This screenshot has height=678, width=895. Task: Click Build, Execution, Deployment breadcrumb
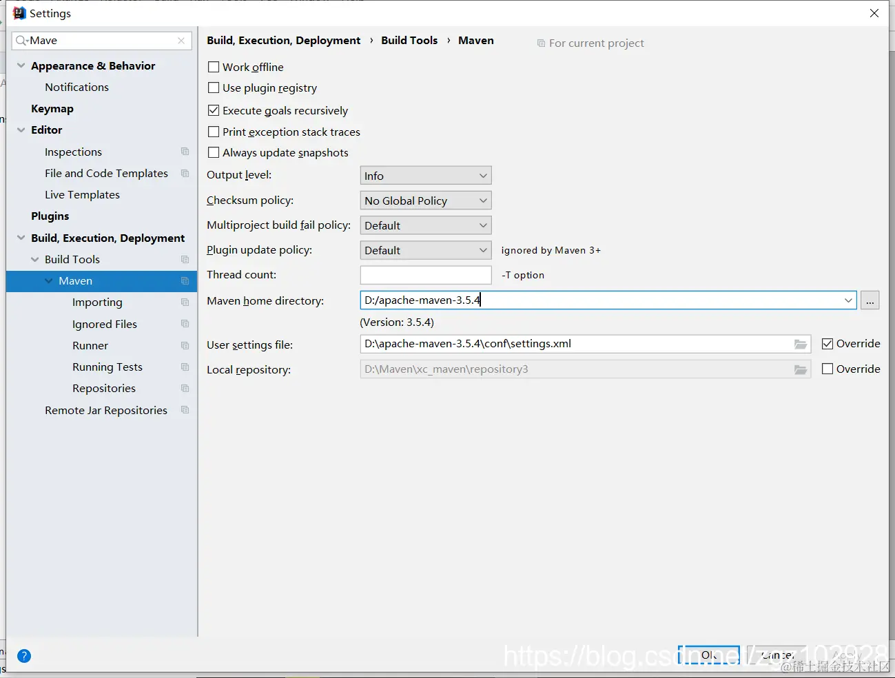pyautogui.click(x=284, y=40)
